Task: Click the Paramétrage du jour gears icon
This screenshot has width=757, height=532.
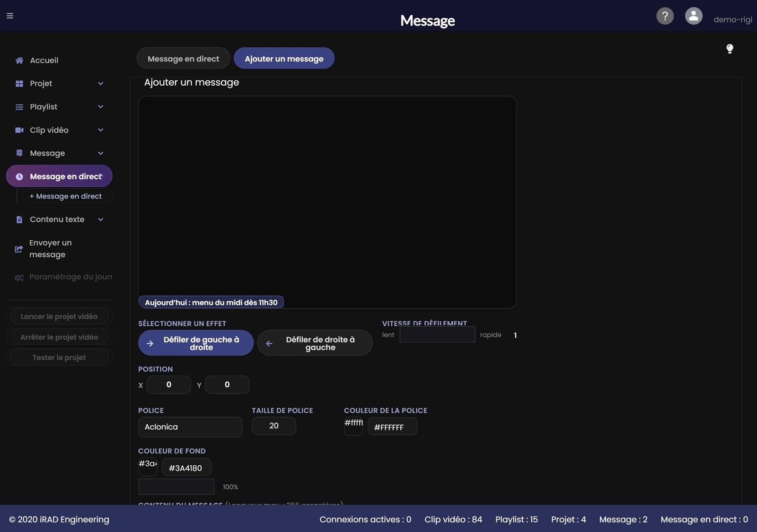Action: coord(19,278)
